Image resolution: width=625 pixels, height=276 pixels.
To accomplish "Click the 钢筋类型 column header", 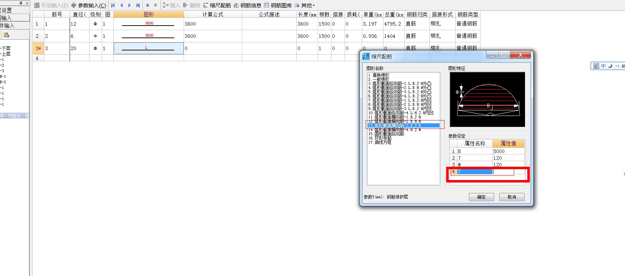I will 468,14.
